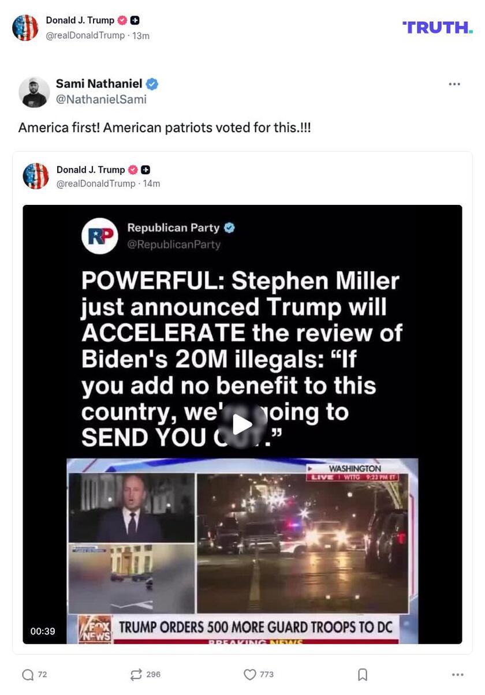Click red verified badge at top header
This screenshot has width=485, height=695.
pos(122,20)
